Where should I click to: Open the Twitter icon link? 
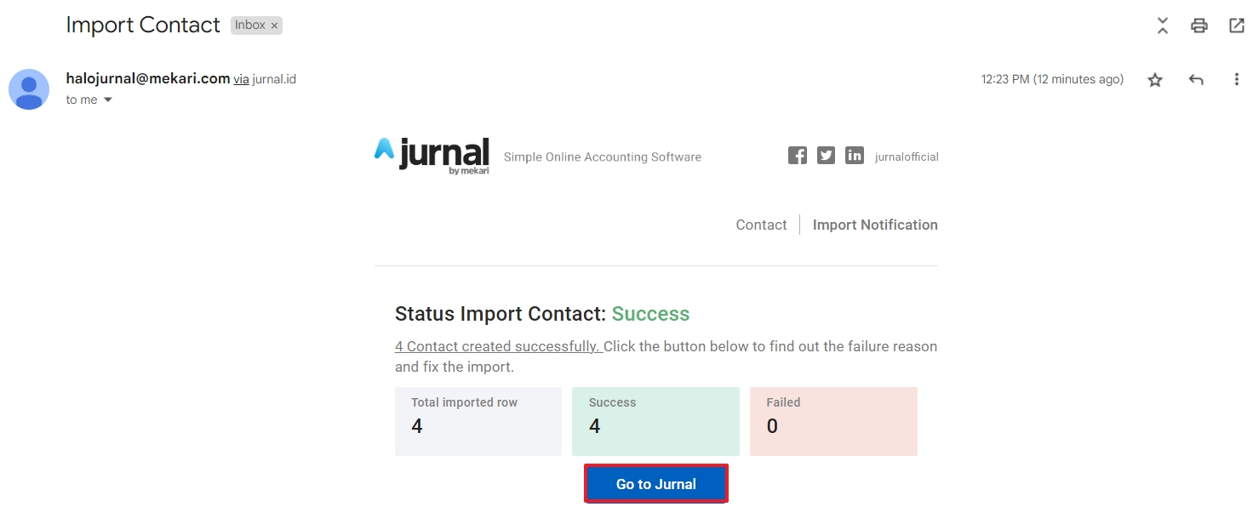[826, 156]
